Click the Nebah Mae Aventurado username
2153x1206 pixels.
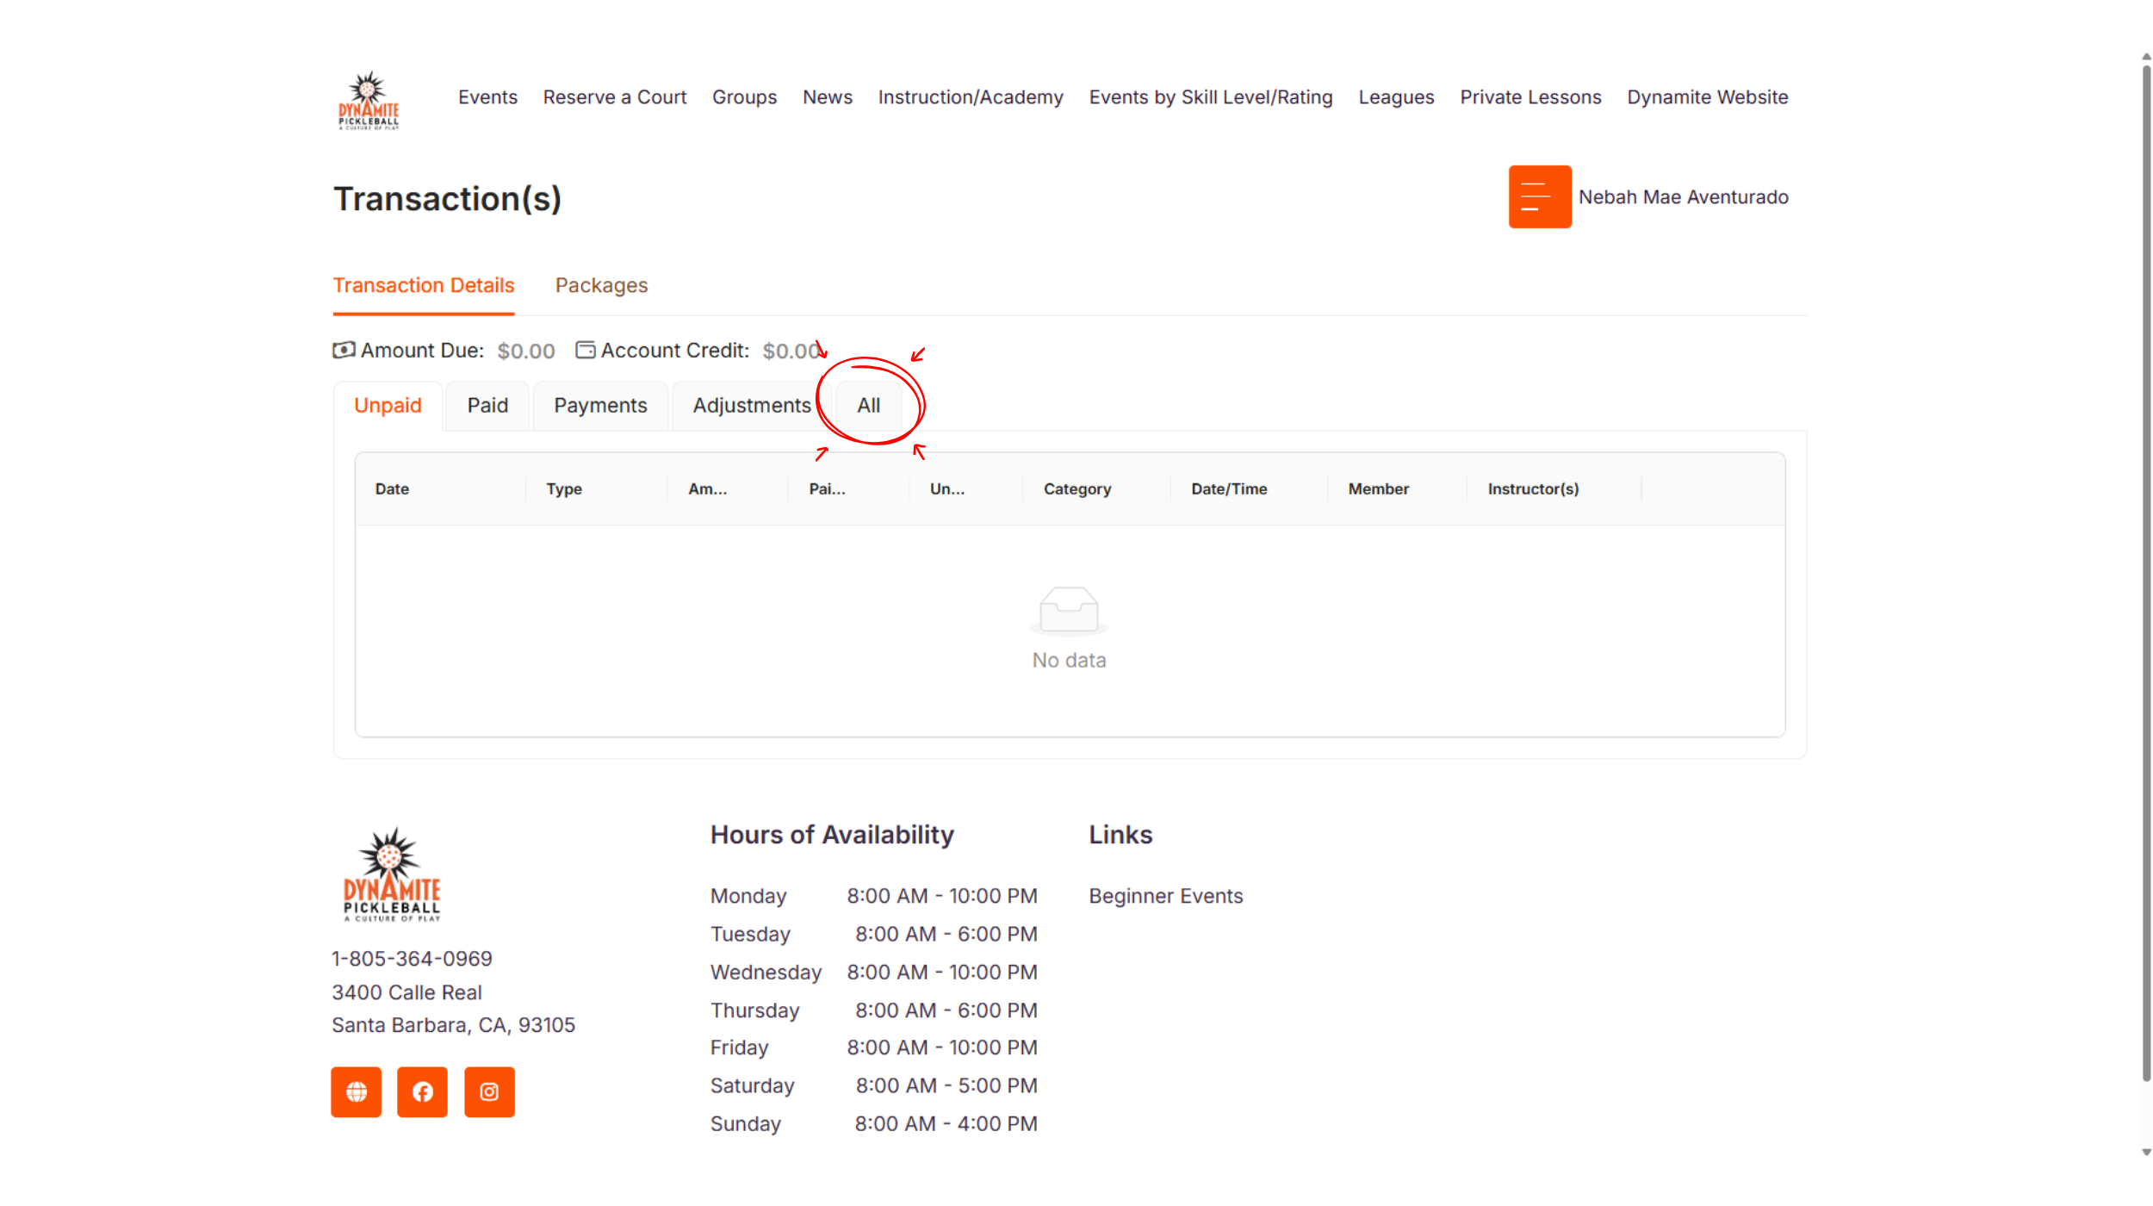pyautogui.click(x=1683, y=197)
